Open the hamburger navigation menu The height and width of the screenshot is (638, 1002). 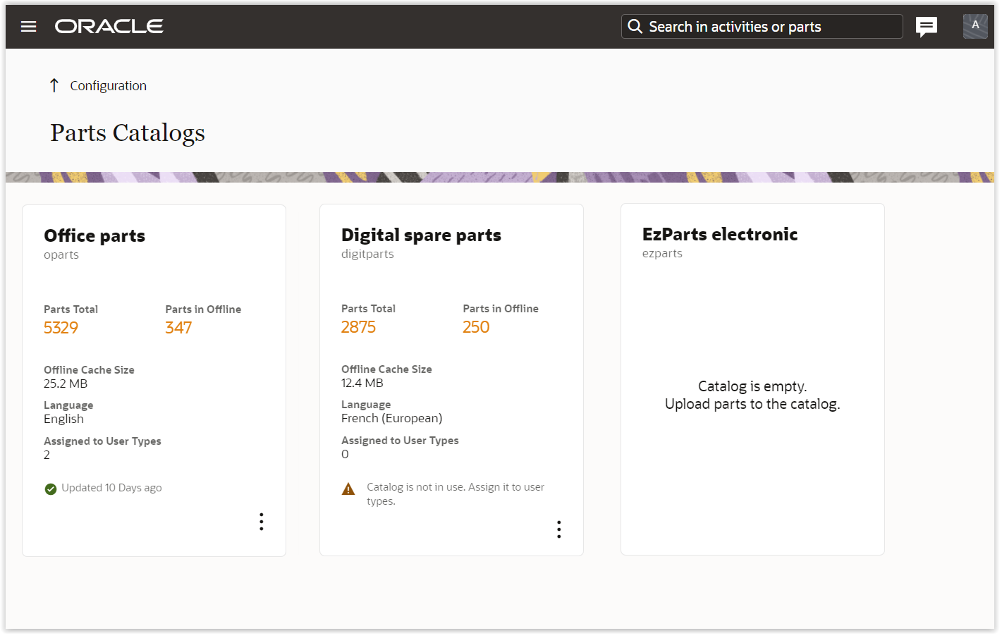tap(29, 27)
